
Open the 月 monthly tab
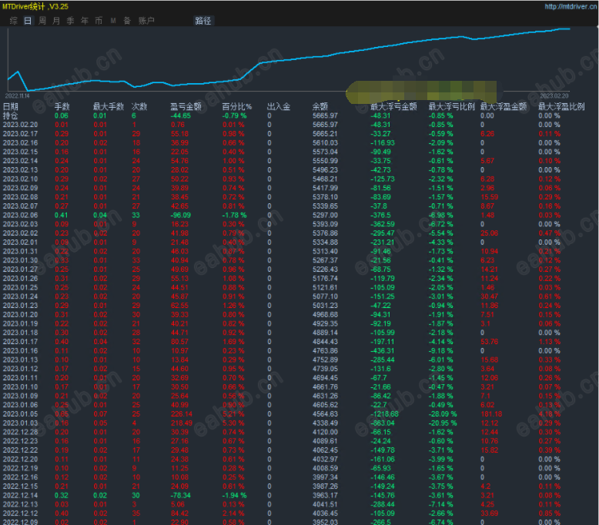tap(56, 21)
